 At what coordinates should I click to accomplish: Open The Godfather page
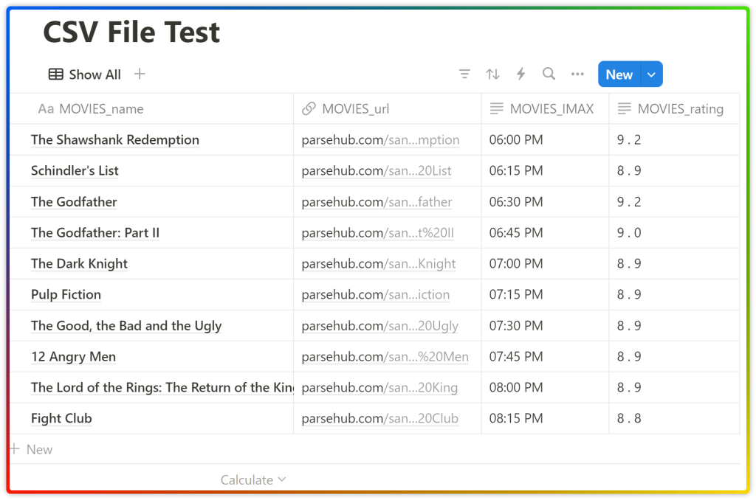75,202
